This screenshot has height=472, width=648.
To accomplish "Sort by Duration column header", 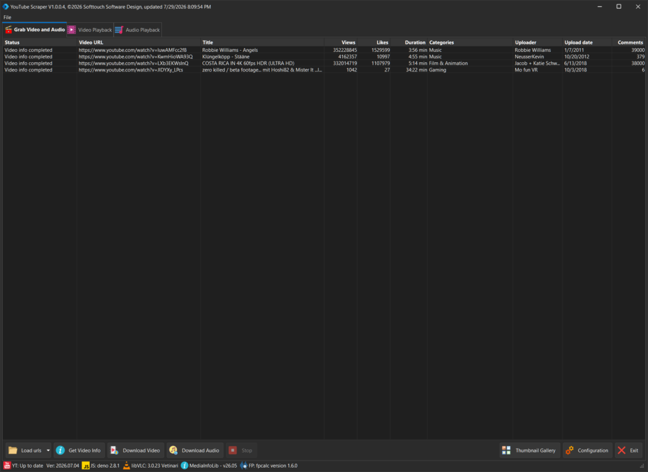I will [409, 42].
